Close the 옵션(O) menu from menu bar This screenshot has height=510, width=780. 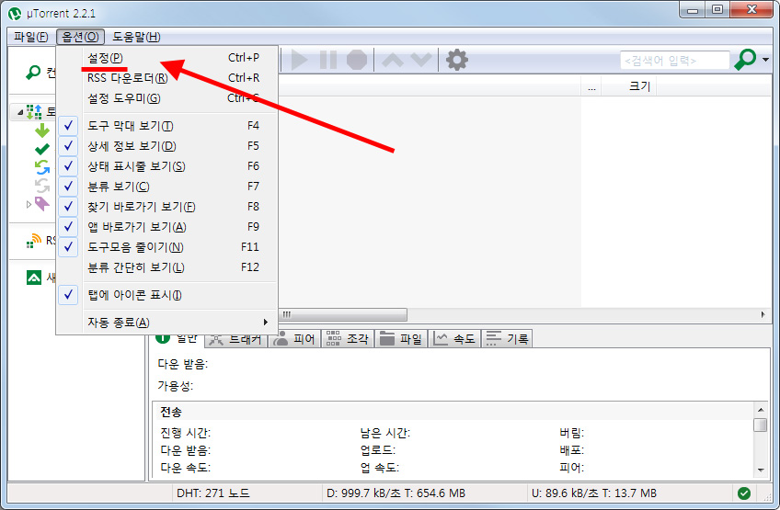[80, 37]
